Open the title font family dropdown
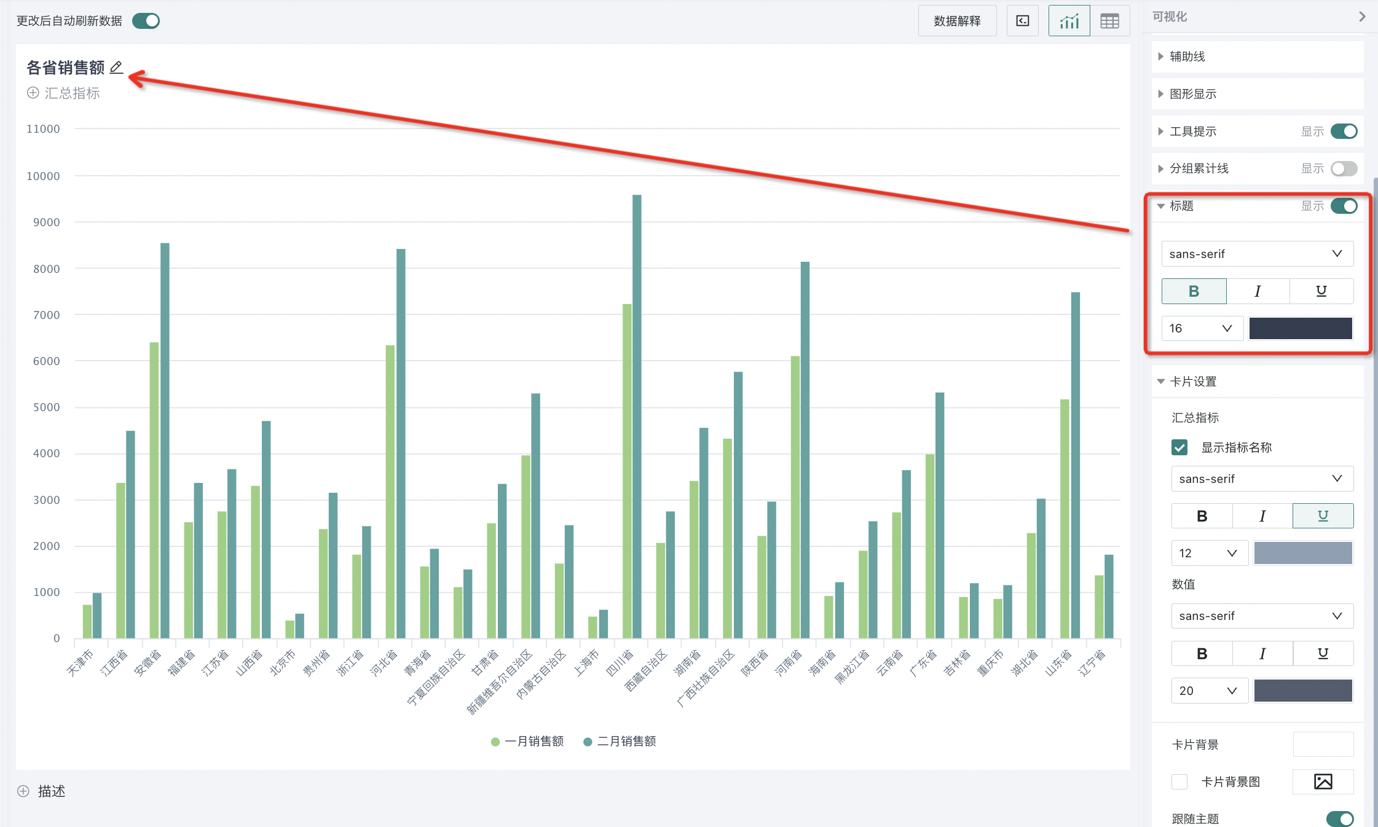This screenshot has width=1378, height=827. pos(1257,254)
